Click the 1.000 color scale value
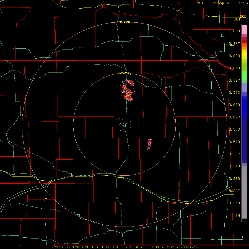The width and height of the screenshot is (249, 249). pyautogui.click(x=234, y=31)
